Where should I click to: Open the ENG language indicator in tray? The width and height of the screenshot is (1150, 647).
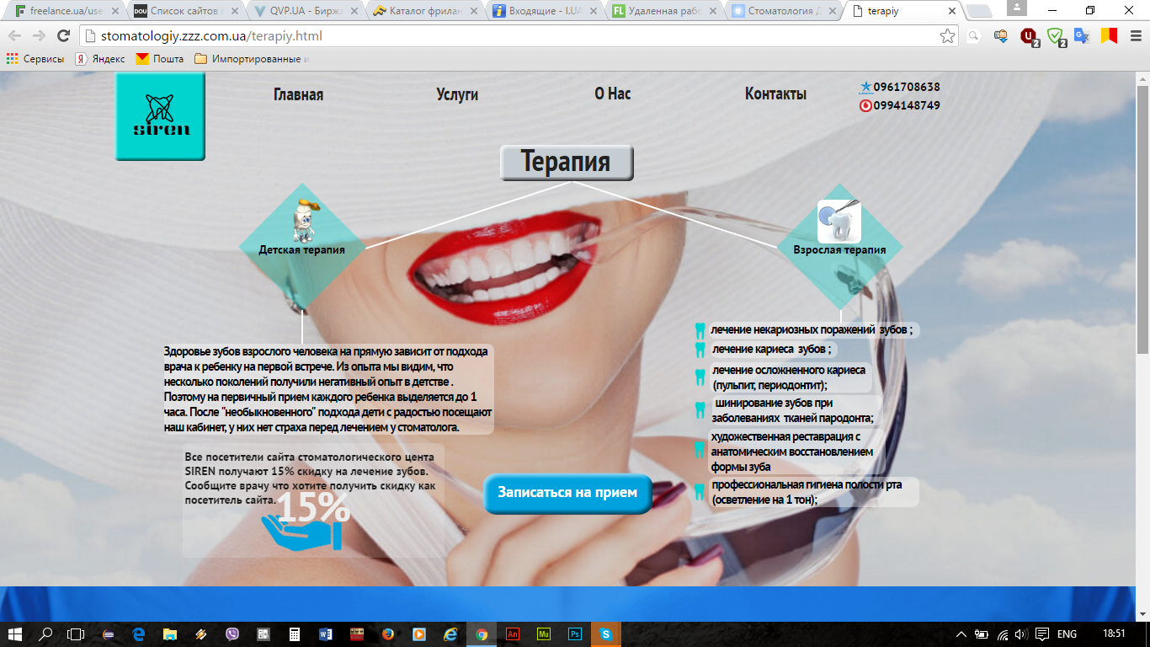click(1067, 634)
